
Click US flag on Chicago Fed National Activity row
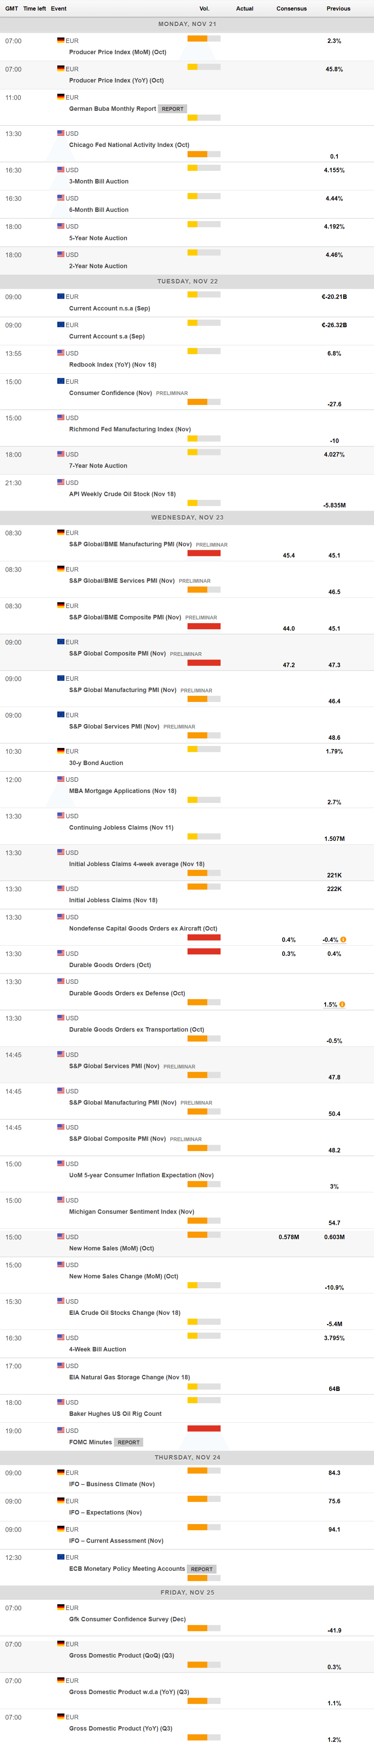point(61,133)
